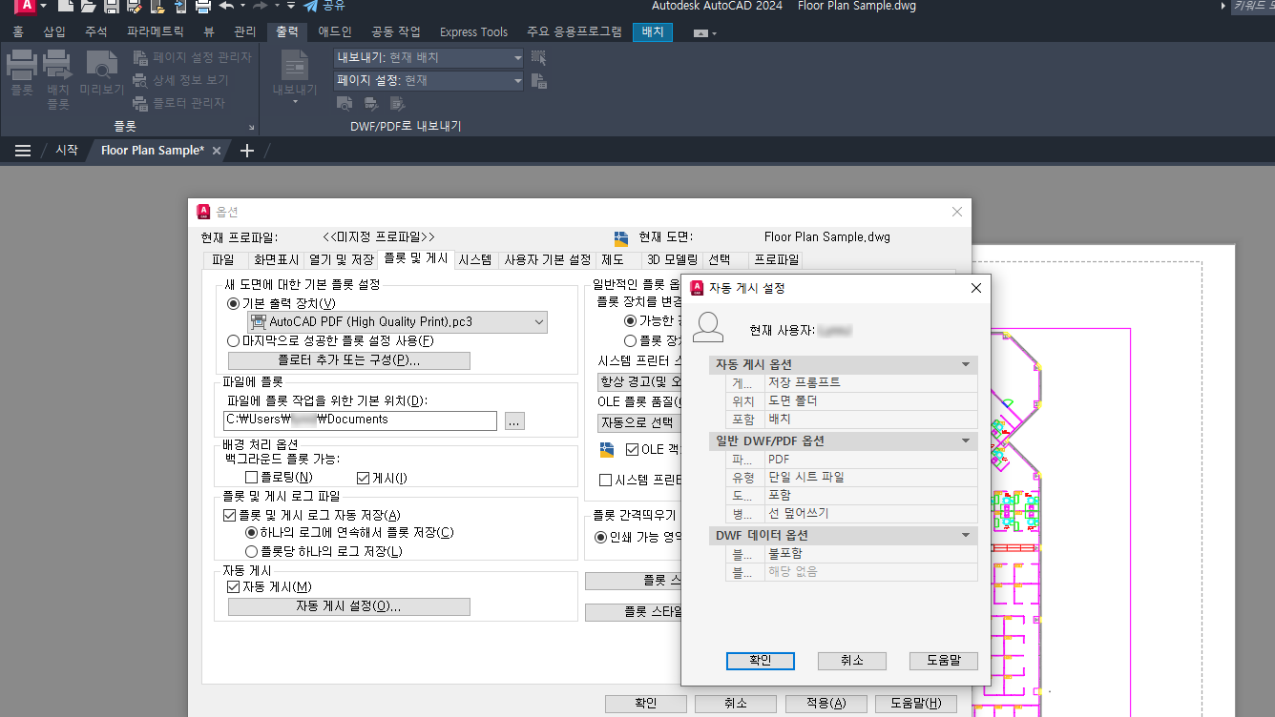Viewport: 1275px width, 717px height.
Task: Open the AutoCAD application menu (red A logo)
Action: (27, 6)
